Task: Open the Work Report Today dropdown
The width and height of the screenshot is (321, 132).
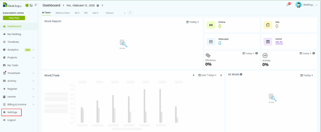Action: [192, 22]
